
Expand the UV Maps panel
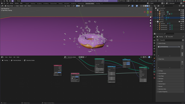point(158,71)
